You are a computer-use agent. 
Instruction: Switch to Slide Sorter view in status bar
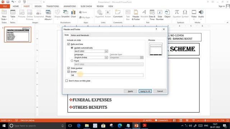click(x=181, y=120)
